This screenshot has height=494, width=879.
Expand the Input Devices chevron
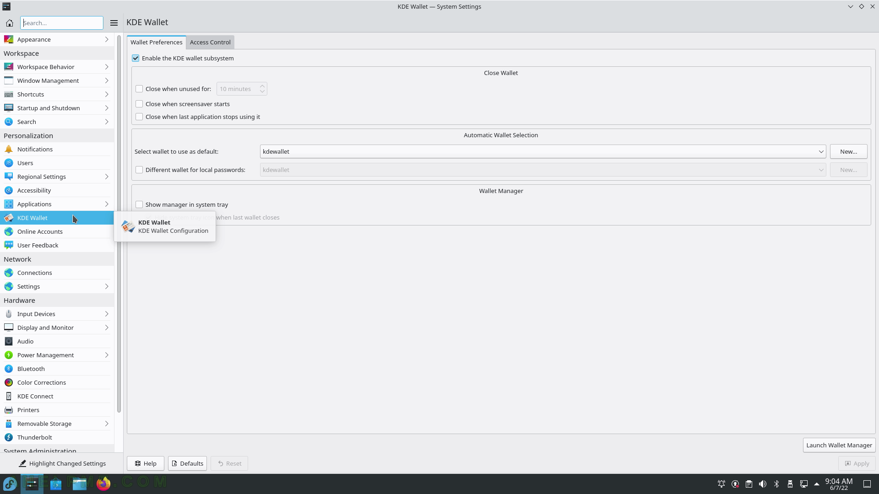[x=107, y=314]
